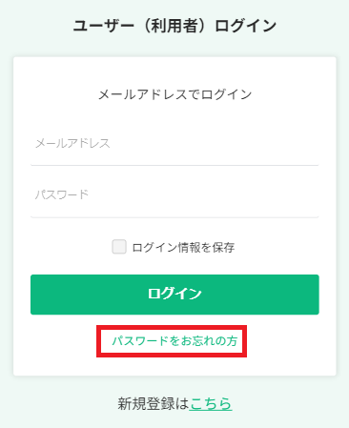Click the メールアドレスでログイン subtitle text
The width and height of the screenshot is (349, 428).
click(x=174, y=94)
